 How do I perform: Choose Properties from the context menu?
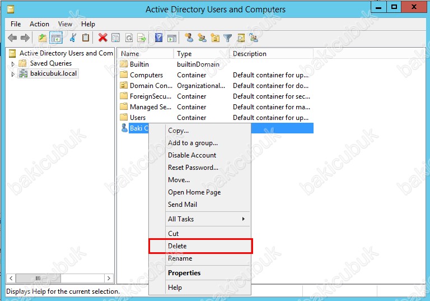click(x=200, y=273)
